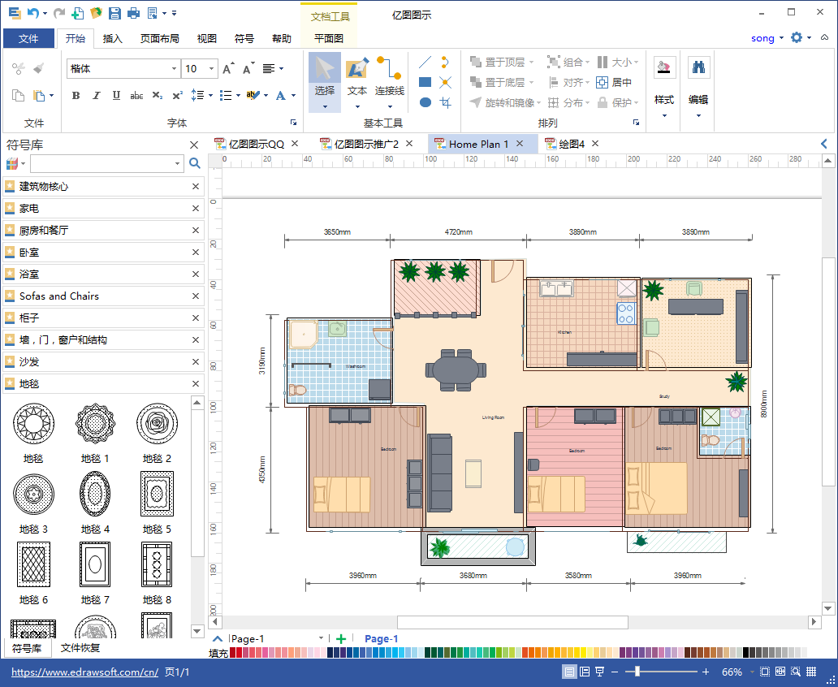Click the Text (文本) tool
The image size is (838, 687).
(x=357, y=78)
